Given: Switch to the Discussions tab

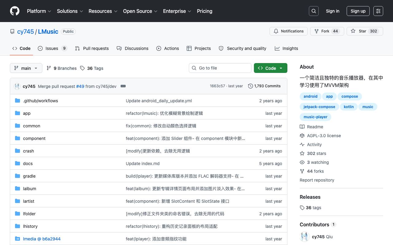Looking at the screenshot, I should tap(133, 48).
